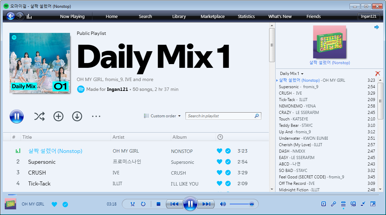Click the search magnifier in playlist search
Viewport: 386px width, 215px height.
point(257,116)
